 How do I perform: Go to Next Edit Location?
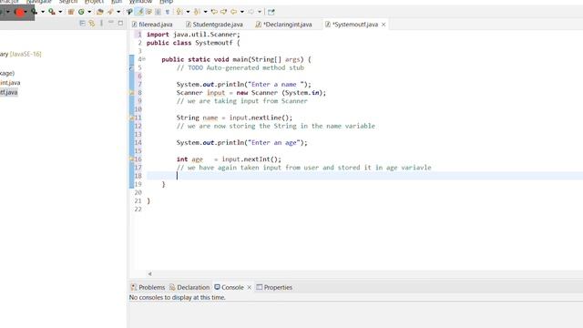[224, 12]
